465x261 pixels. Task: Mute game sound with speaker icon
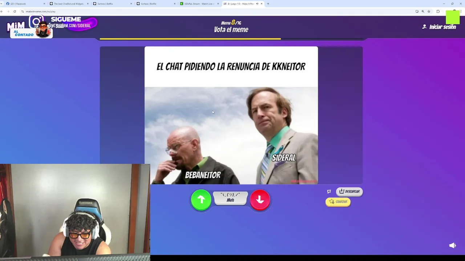coord(452,245)
